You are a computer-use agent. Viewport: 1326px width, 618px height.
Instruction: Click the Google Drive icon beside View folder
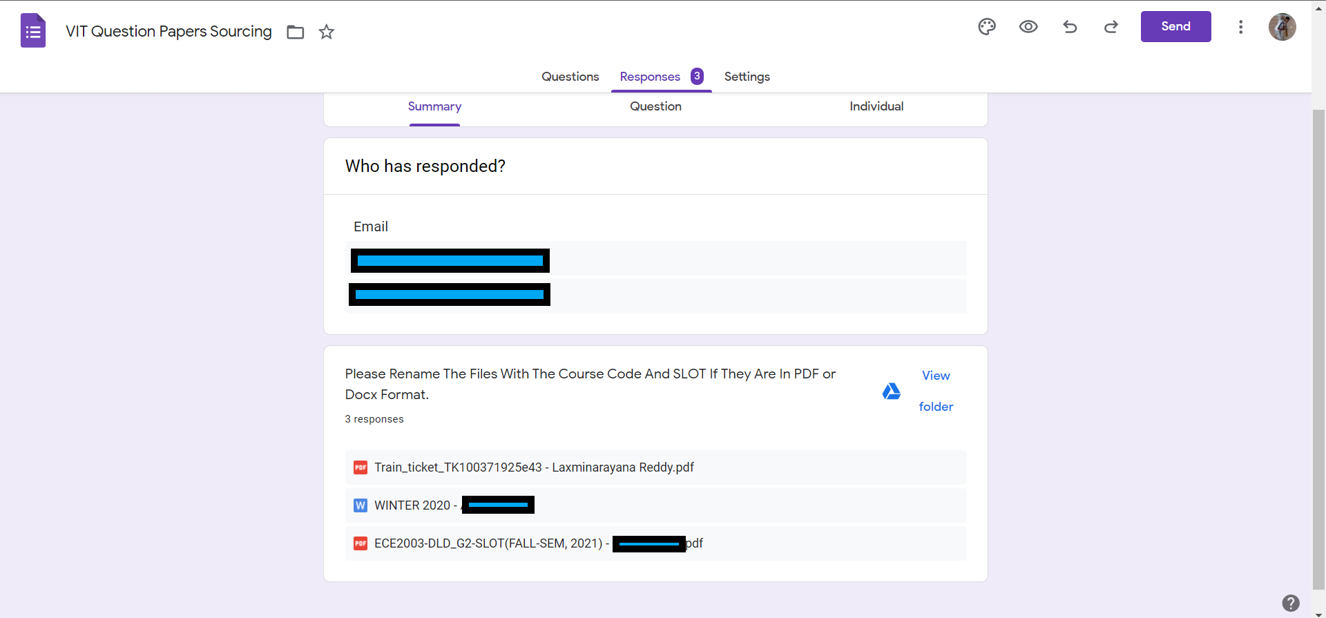[892, 392]
